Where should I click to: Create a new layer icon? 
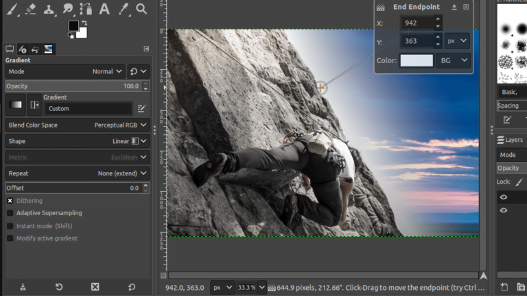(504, 287)
